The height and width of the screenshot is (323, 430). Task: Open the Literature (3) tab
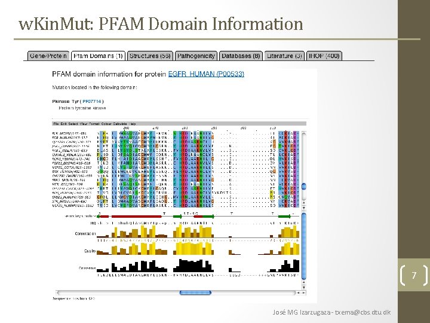click(284, 56)
